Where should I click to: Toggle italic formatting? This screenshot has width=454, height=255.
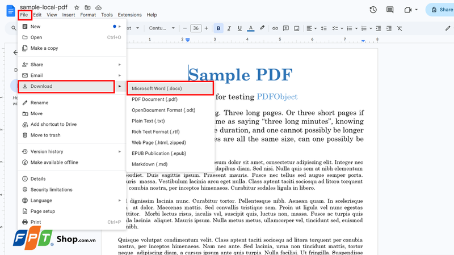coord(229,28)
